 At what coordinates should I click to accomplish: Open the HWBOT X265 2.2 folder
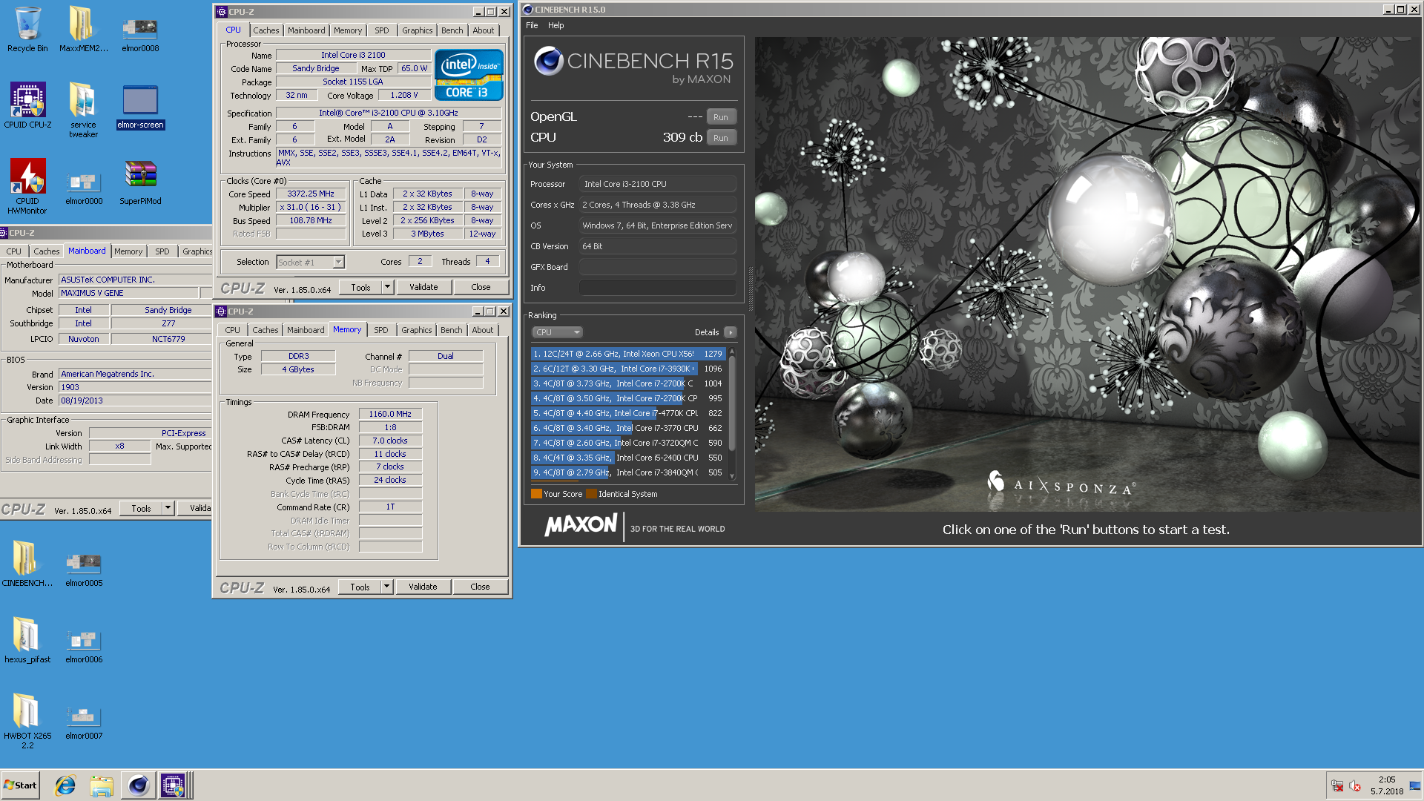[x=27, y=721]
